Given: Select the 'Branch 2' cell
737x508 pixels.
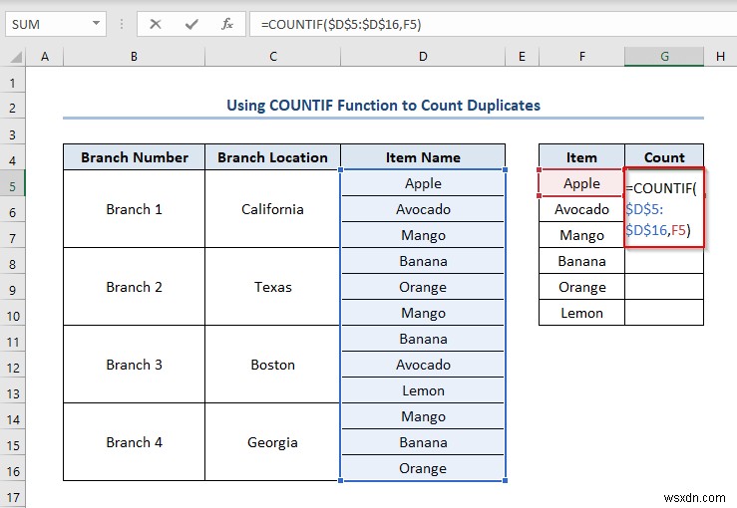Looking at the screenshot, I should [x=134, y=287].
